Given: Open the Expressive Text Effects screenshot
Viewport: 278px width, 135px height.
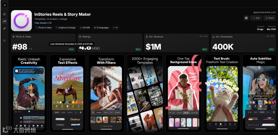Looking at the screenshot, I should click(67, 94).
